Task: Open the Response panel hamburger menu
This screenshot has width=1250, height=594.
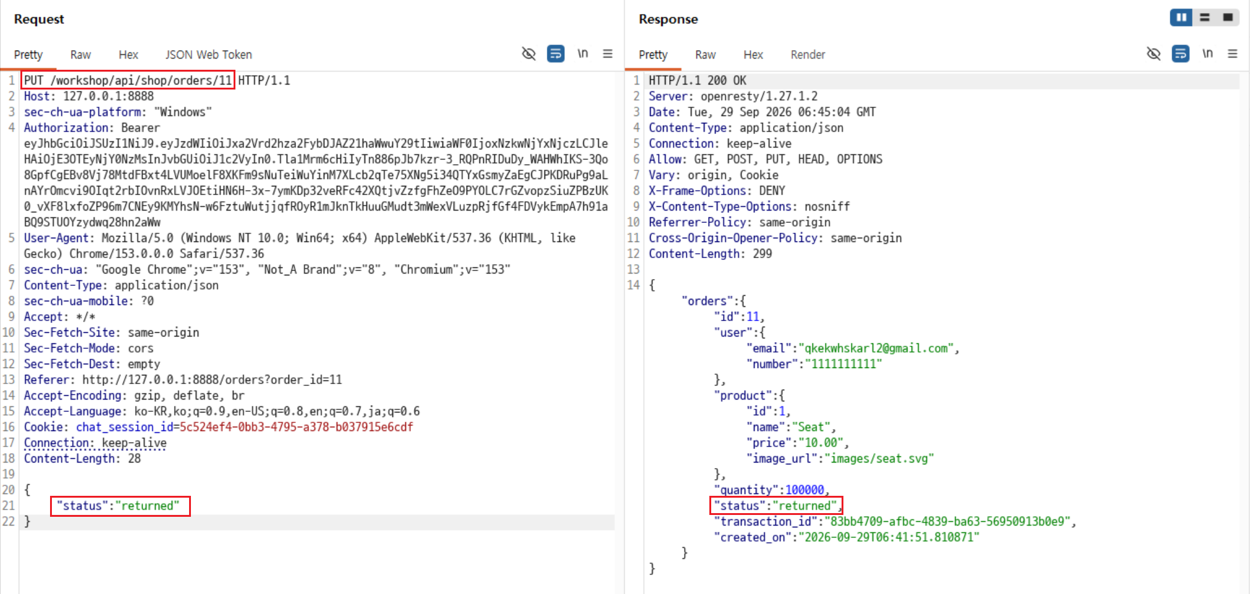Action: 1233,54
